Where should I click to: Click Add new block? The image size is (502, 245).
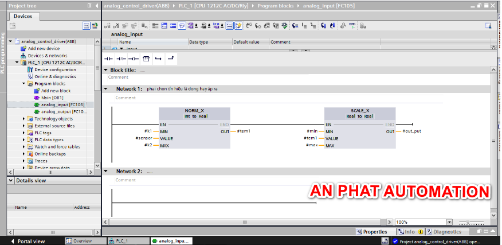56,91
